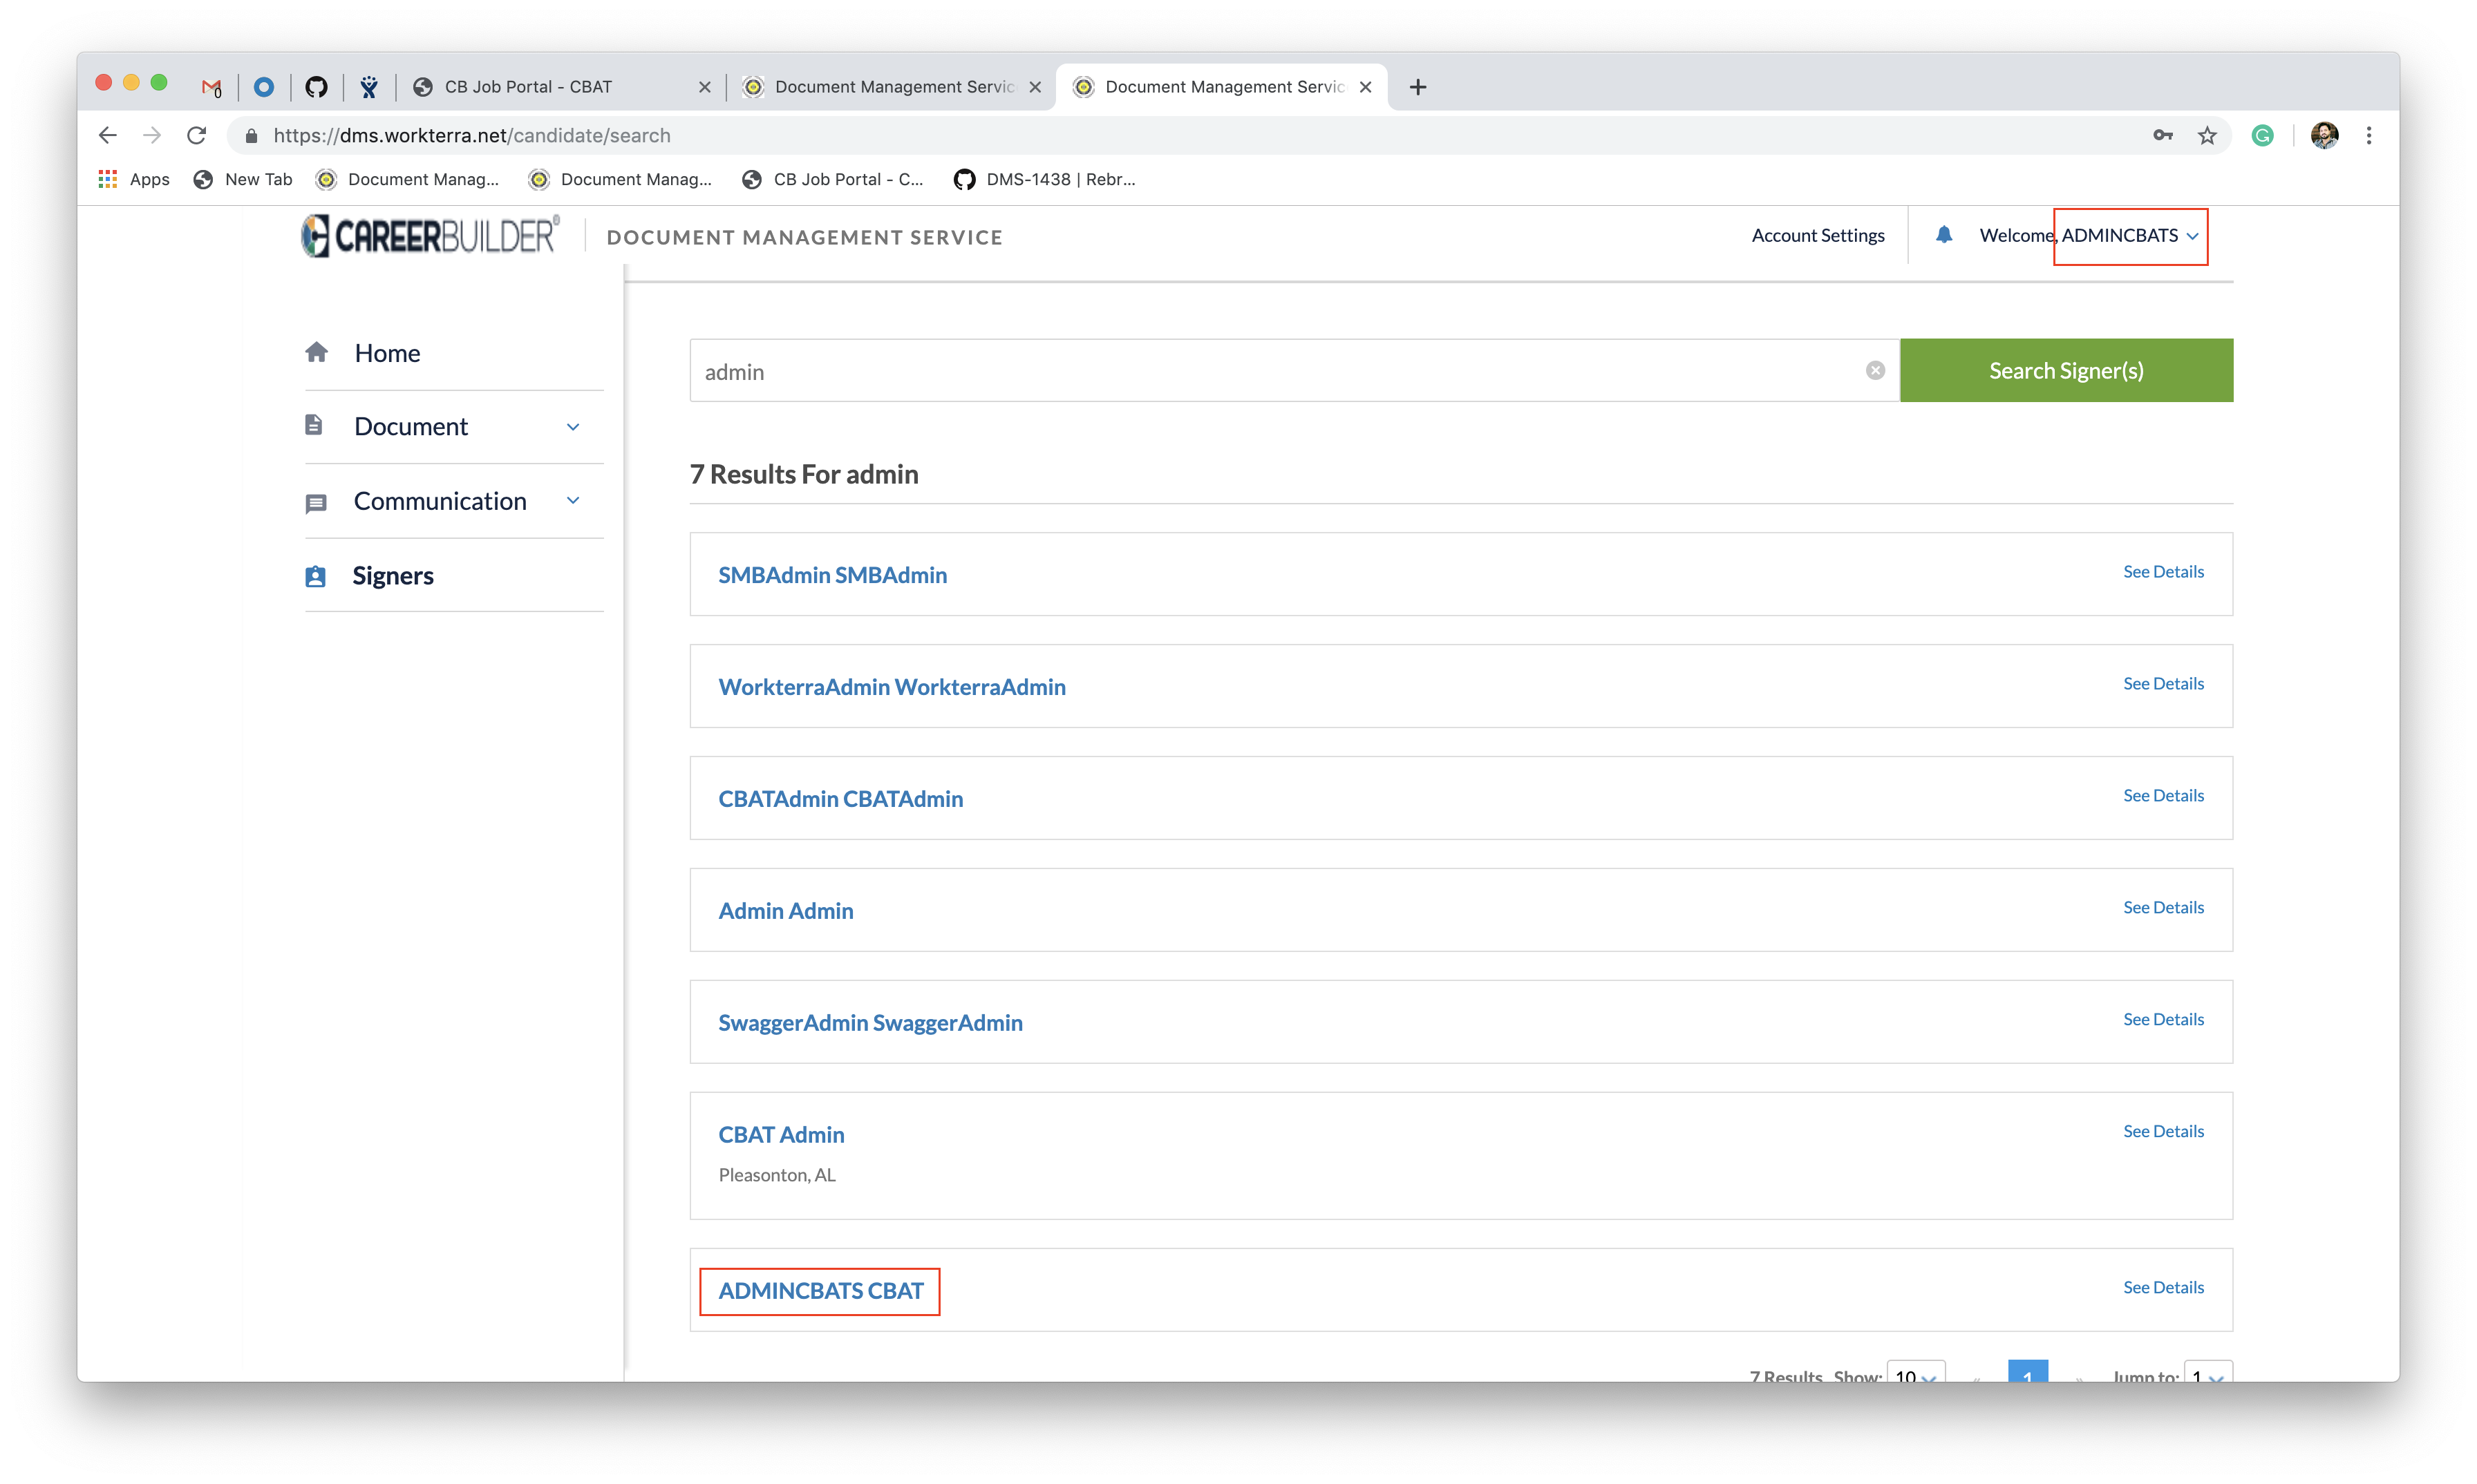This screenshot has height=1484, width=2477.
Task: Open the DMS-1438 bookmark
Action: click(x=1046, y=180)
